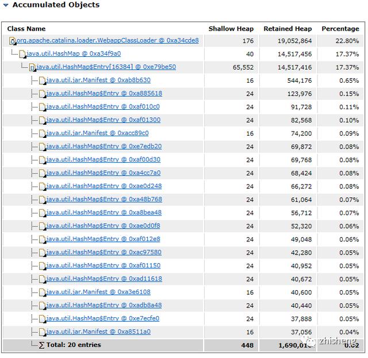The width and height of the screenshot is (368, 358).
Task: Click the object icon beside HashMap$Entry @ 0xac97580
Action: click(x=43, y=253)
